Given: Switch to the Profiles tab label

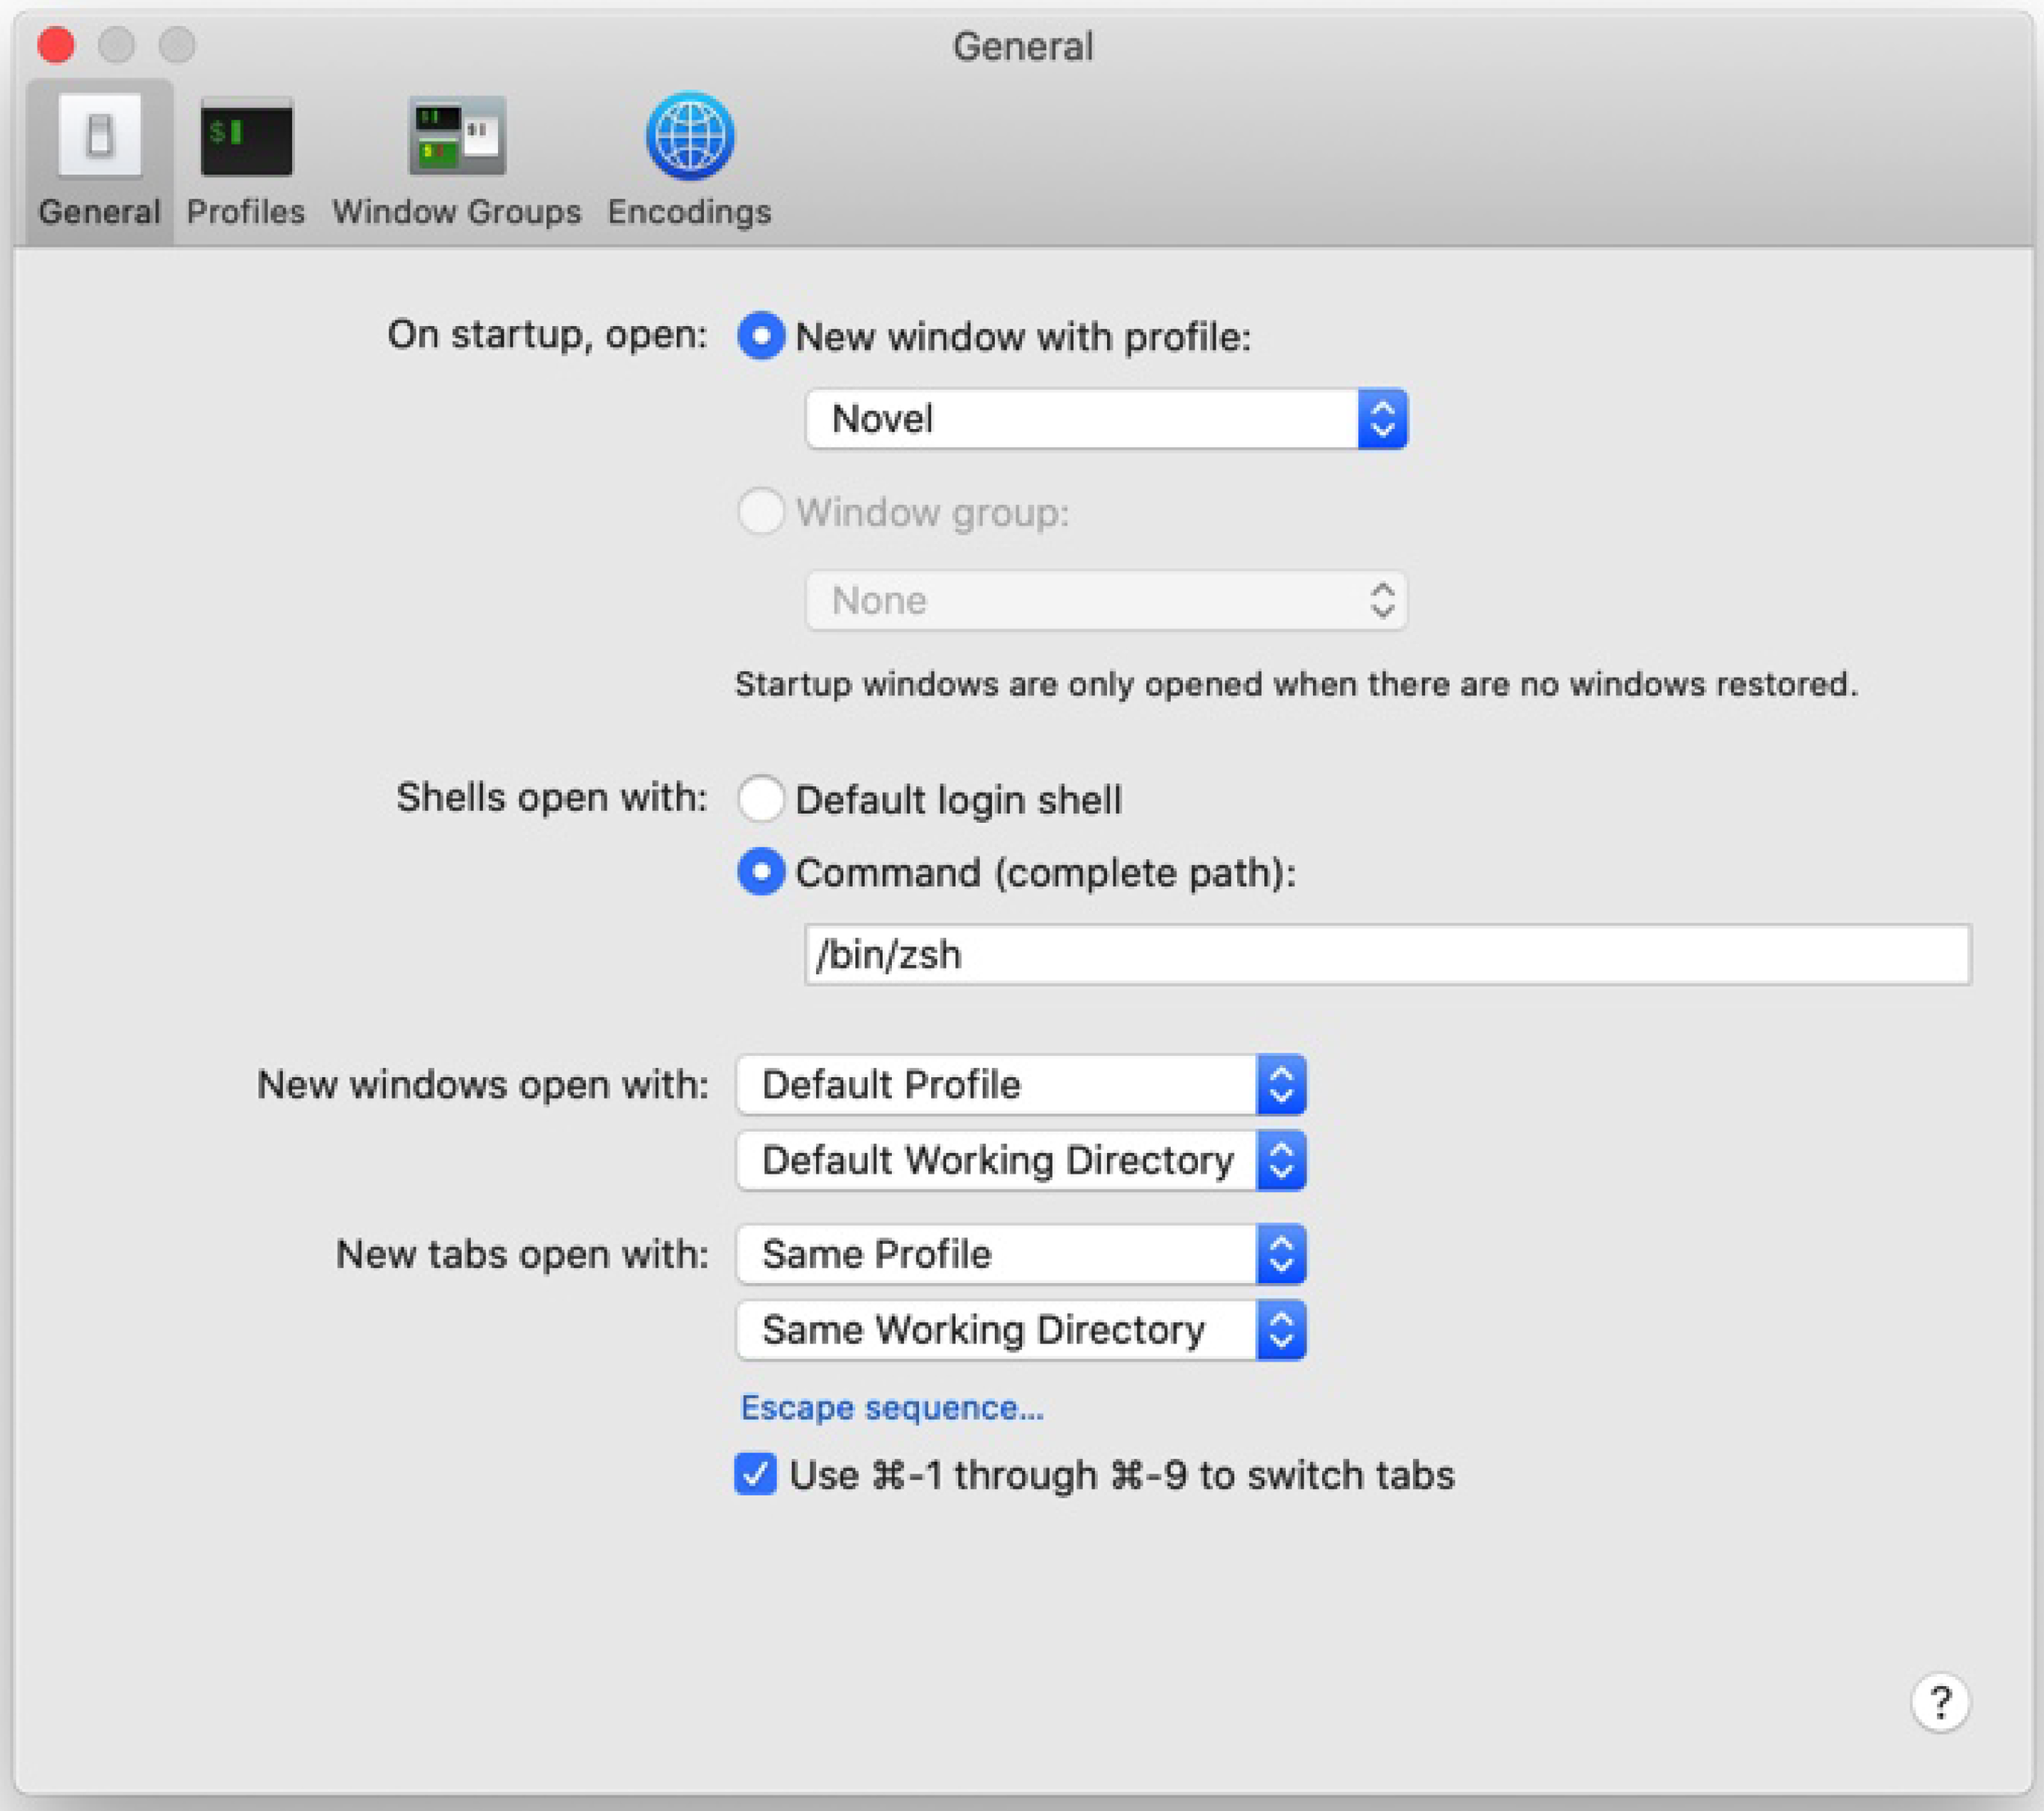Looking at the screenshot, I should [246, 212].
